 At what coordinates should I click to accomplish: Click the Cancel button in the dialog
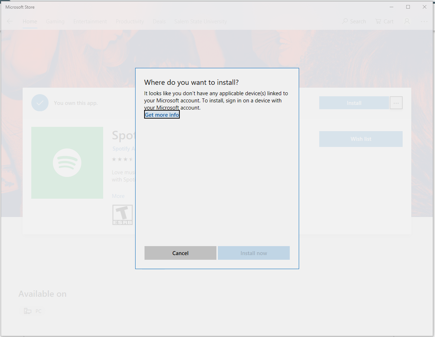click(x=180, y=253)
